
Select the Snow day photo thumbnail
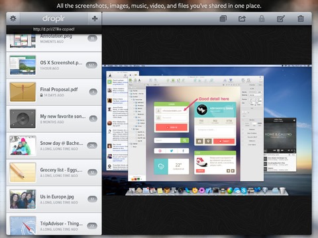point(23,145)
